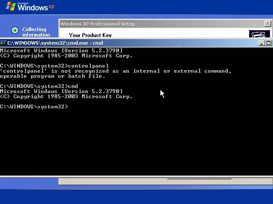Click the Windows XP logo
This screenshot has width=273, height=204.
(30, 6)
